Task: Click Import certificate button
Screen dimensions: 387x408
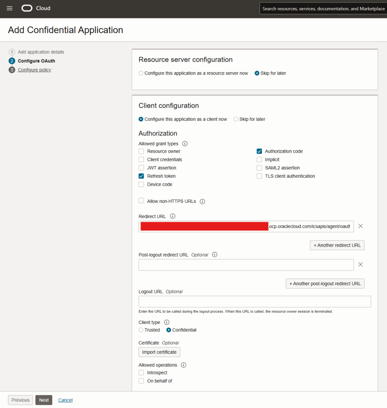Action: click(x=159, y=352)
